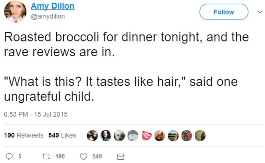Screen dimensions: 265x163
Task: Open the green field landscape liker avatar
Action: point(173,135)
